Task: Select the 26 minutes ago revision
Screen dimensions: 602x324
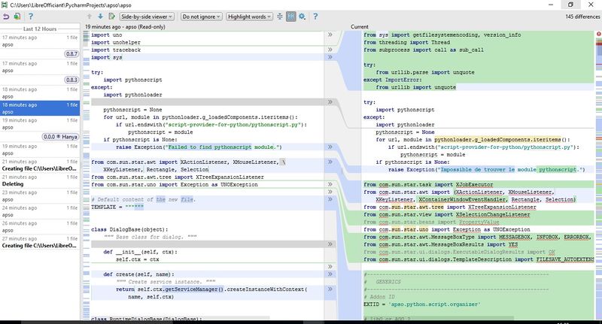Action: coord(40,226)
